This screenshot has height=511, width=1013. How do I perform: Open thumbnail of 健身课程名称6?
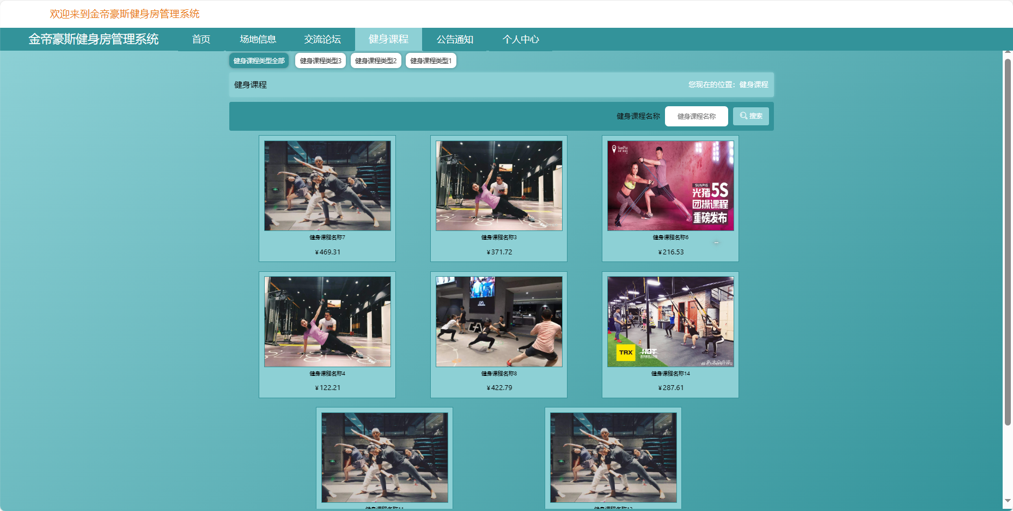pos(670,186)
